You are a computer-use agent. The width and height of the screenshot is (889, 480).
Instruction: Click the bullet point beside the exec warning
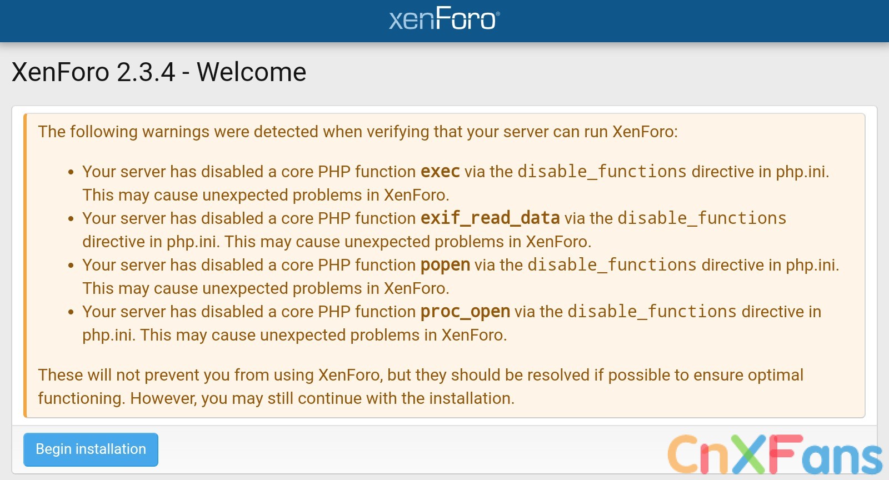point(71,173)
